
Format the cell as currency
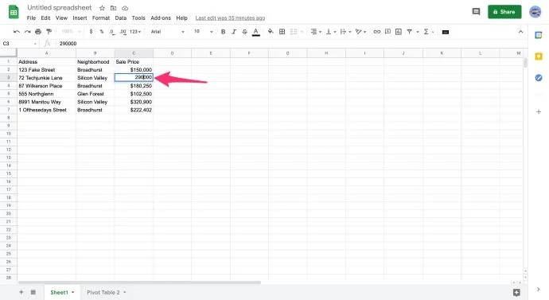[91, 32]
